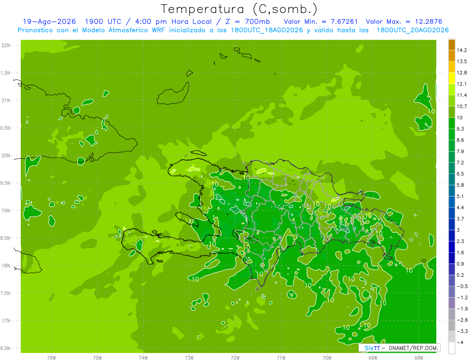The image size is (470, 363).
Task: Click the 12.8 colorbar value label
Action: 462,73
